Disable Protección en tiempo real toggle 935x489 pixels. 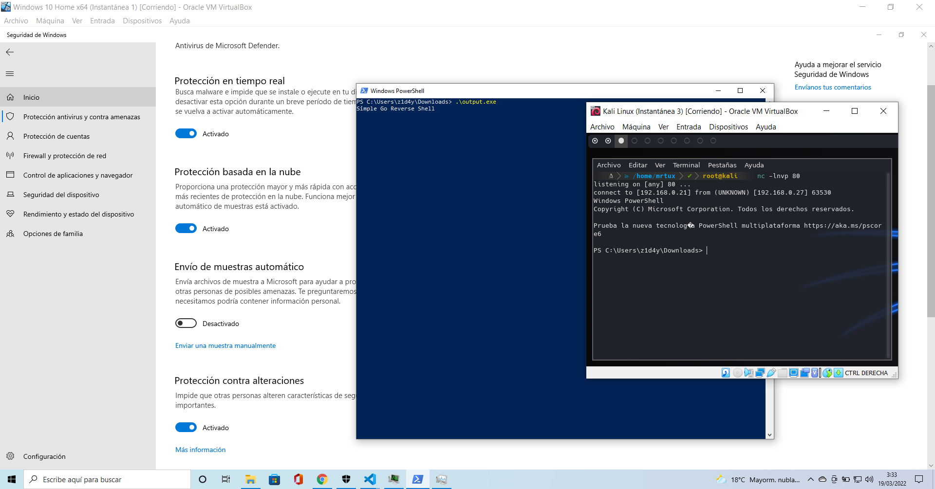(186, 134)
